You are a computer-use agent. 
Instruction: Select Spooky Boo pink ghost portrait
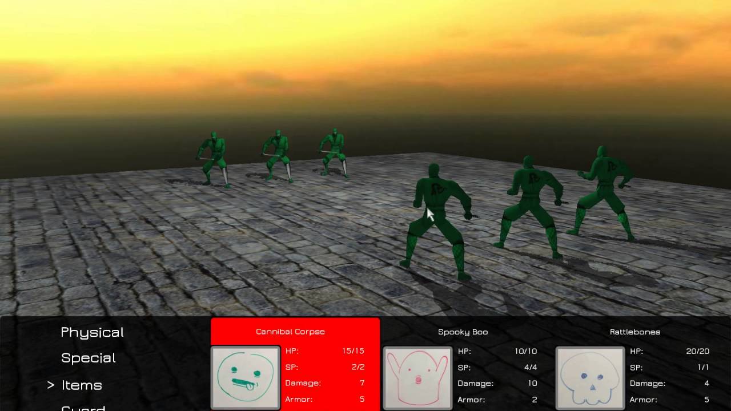tap(417, 378)
